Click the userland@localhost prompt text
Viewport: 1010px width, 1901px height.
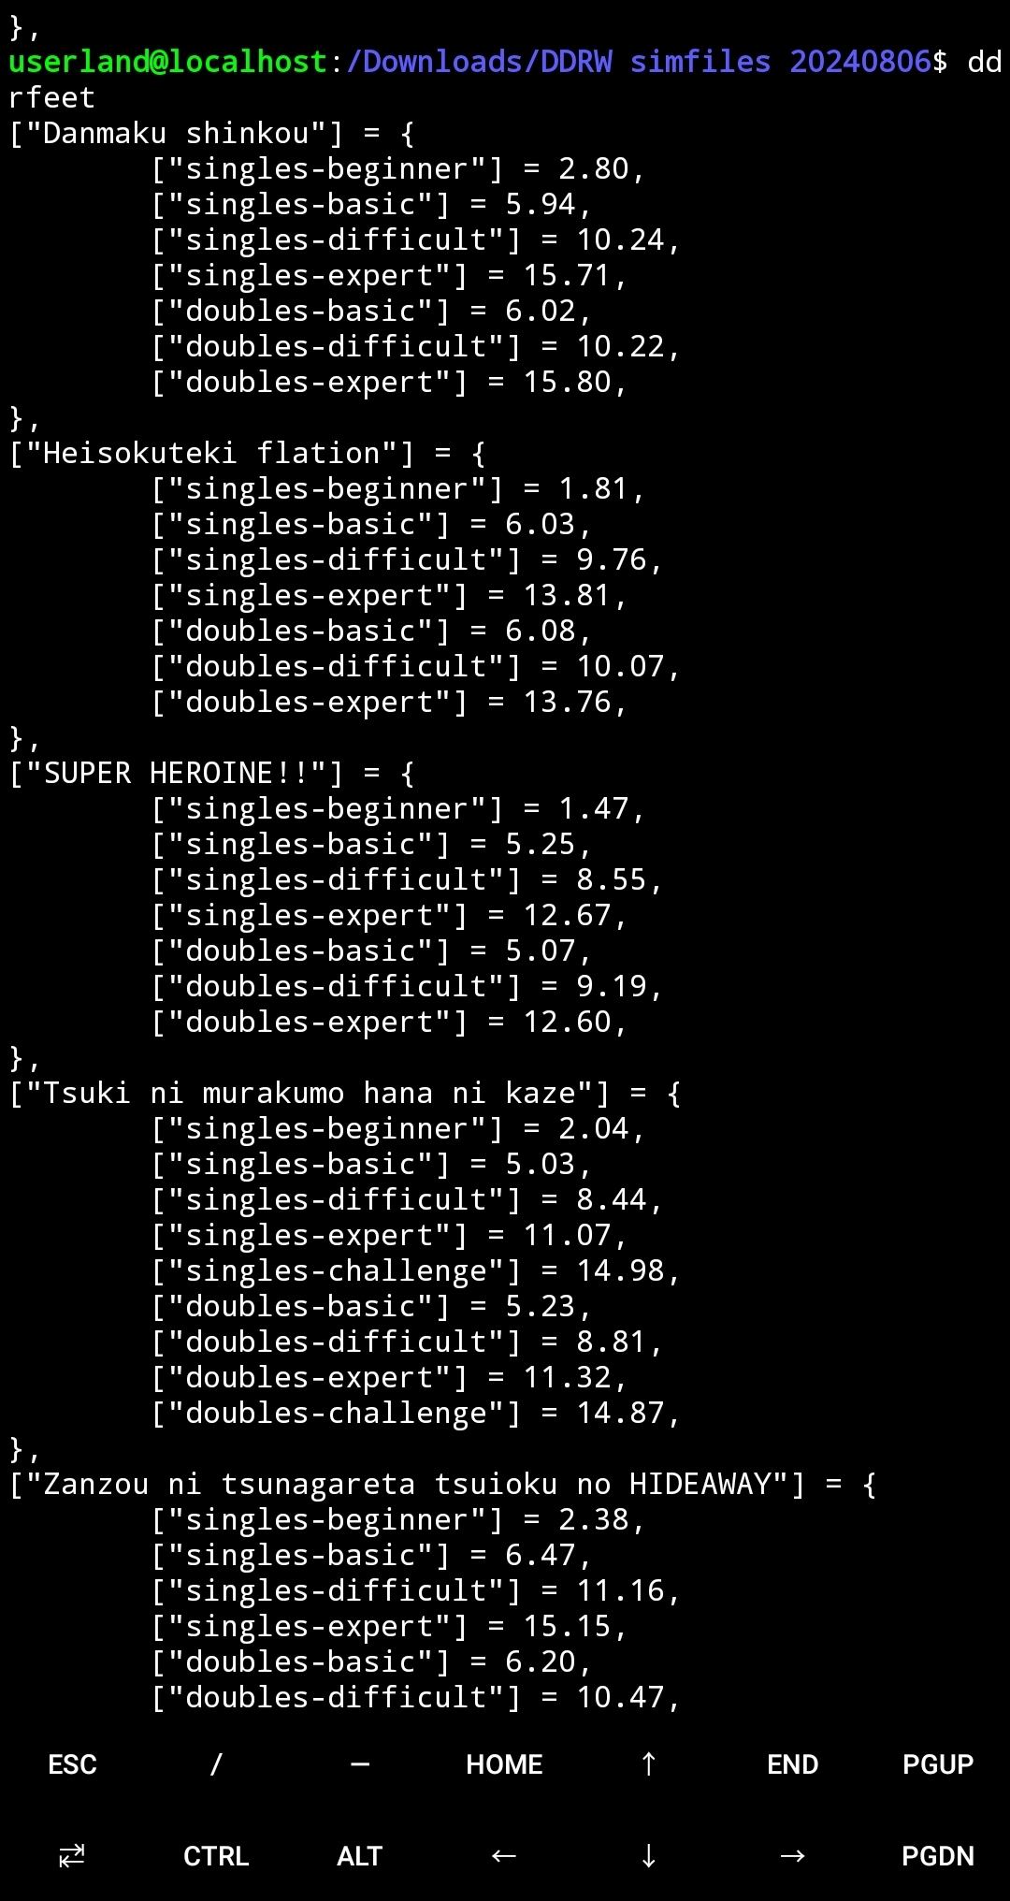tap(168, 62)
